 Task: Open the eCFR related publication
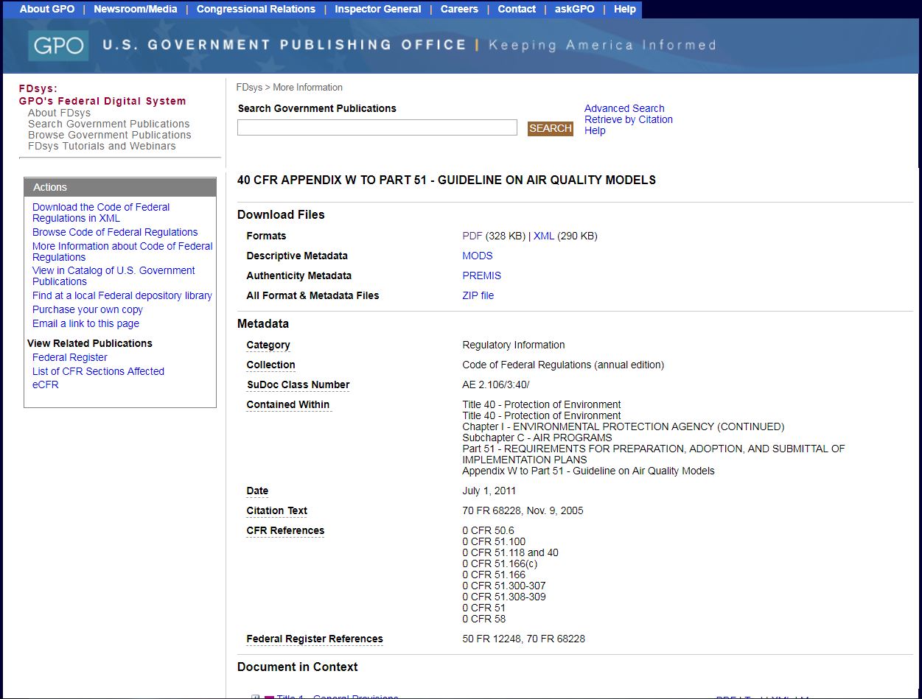pyautogui.click(x=45, y=384)
